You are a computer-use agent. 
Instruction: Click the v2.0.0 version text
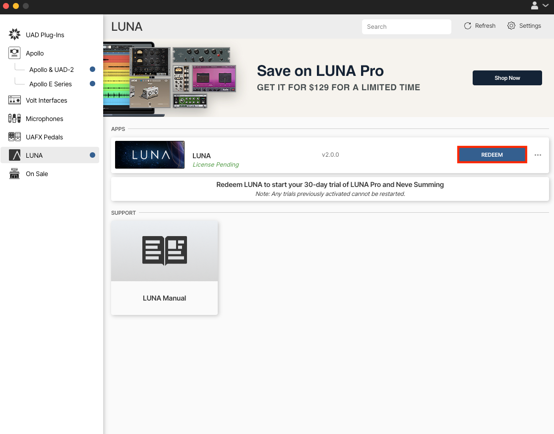[x=330, y=155]
